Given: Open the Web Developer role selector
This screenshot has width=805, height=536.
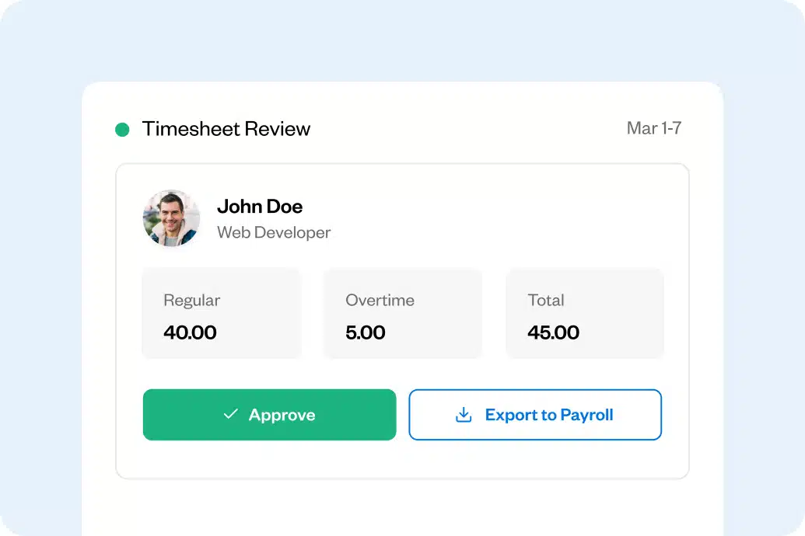Looking at the screenshot, I should pos(274,232).
